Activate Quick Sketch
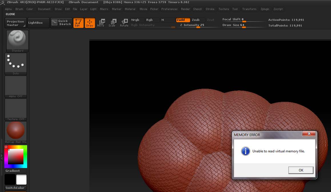The height and width of the screenshot is (192, 331). point(61,23)
